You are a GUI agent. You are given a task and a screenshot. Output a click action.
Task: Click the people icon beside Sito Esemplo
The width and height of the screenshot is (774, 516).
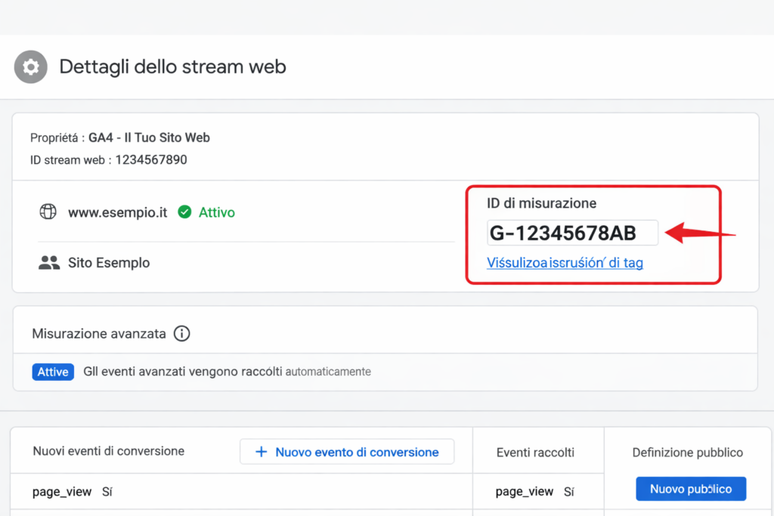pos(49,262)
